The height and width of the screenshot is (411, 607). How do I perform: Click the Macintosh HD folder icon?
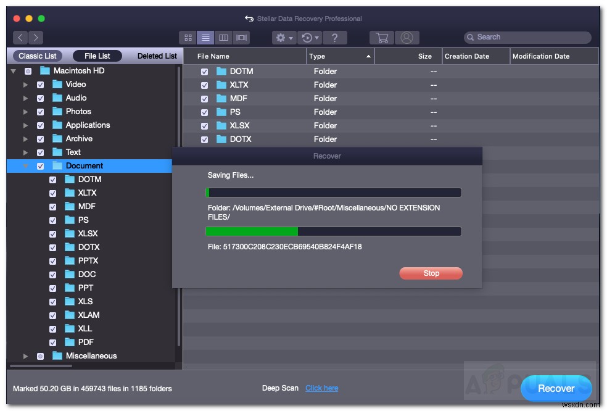(45, 70)
